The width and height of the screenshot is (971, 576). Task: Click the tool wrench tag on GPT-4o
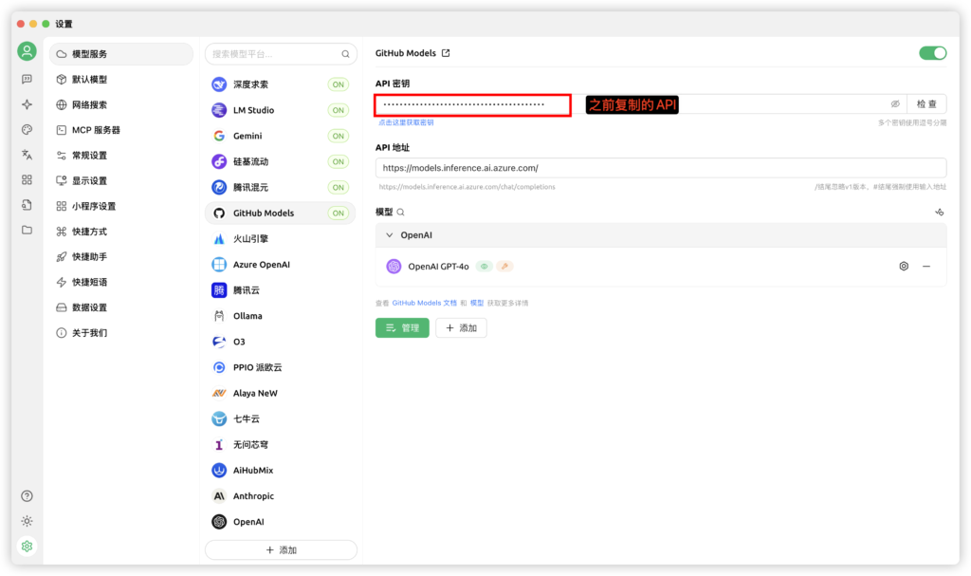pos(504,266)
